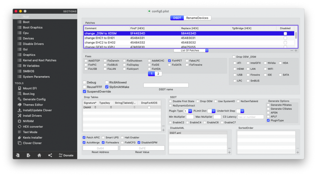Select the Acpi section

pos(45,16)
